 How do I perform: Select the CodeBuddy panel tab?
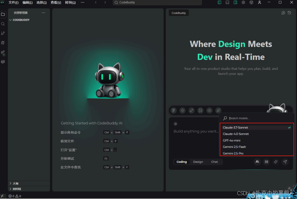(x=179, y=13)
